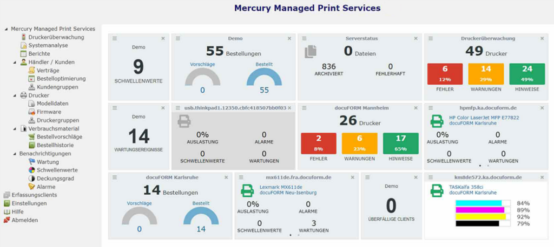
Task: Click the green printer icon for TASKalfa 358ci
Action: click(436, 190)
